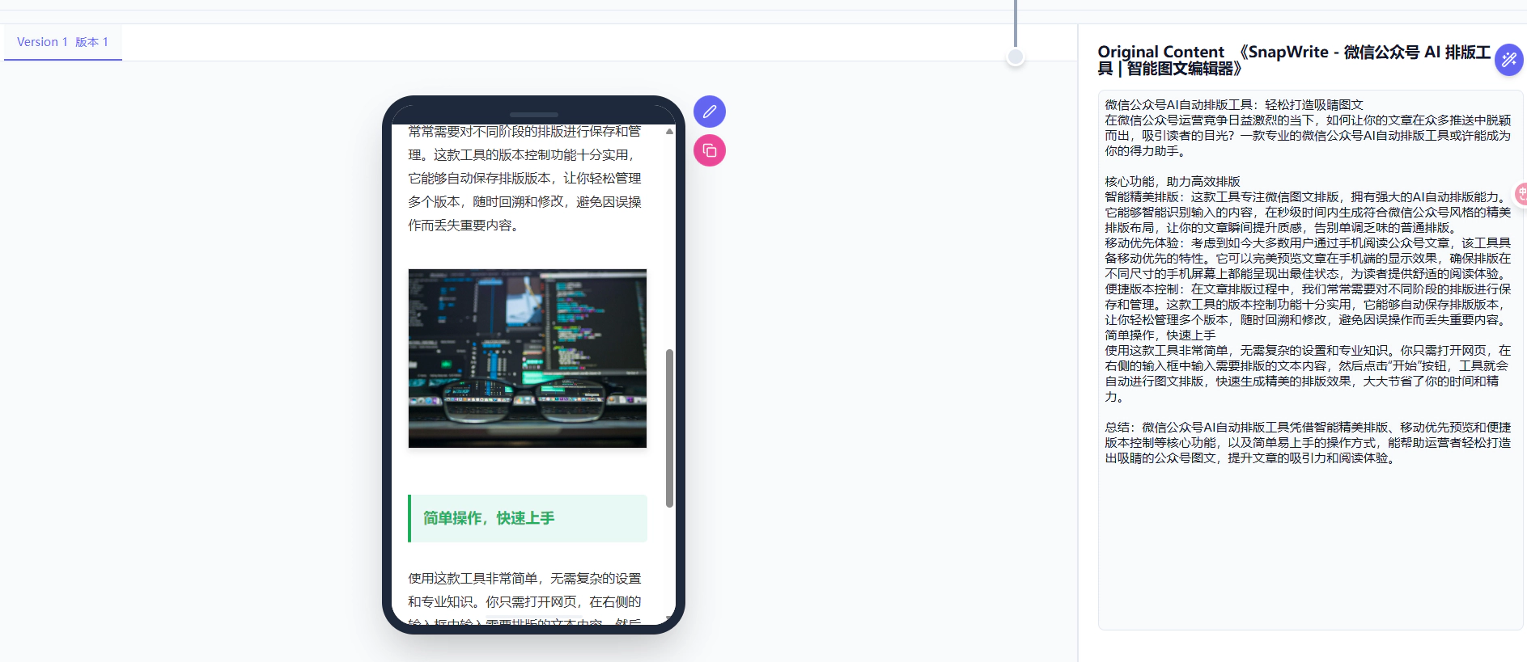Viewport: 1527px width, 662px height.
Task: Click the scrollbar track below the thumb
Action: tap(669, 558)
